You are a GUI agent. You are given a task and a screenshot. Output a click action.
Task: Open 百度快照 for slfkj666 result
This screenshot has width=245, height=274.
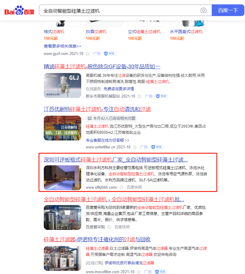134,187
